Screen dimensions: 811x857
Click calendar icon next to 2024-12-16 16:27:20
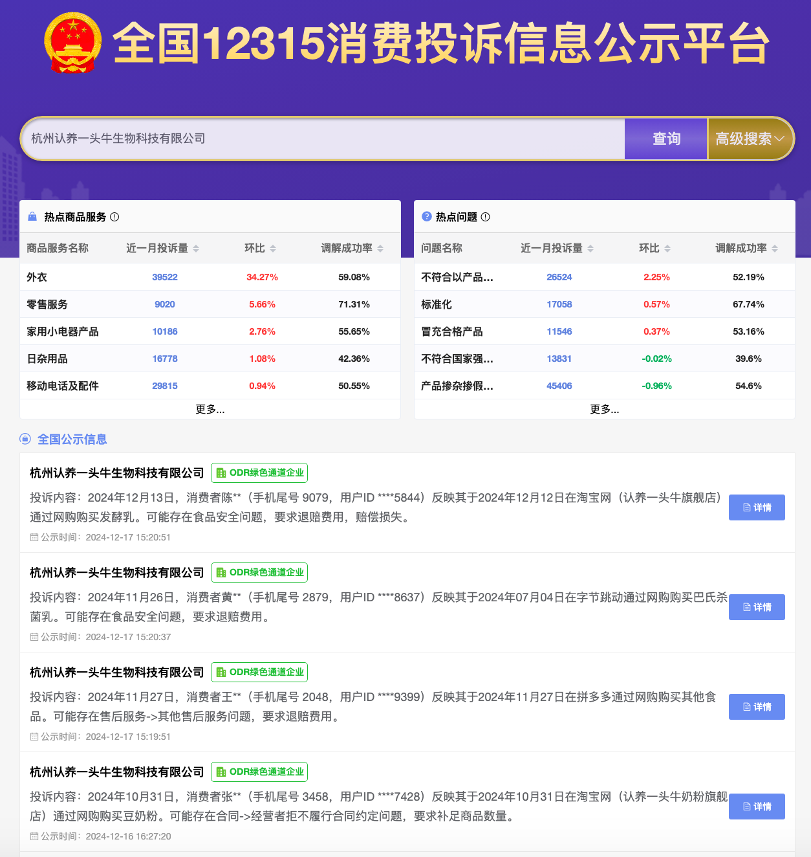(34, 836)
